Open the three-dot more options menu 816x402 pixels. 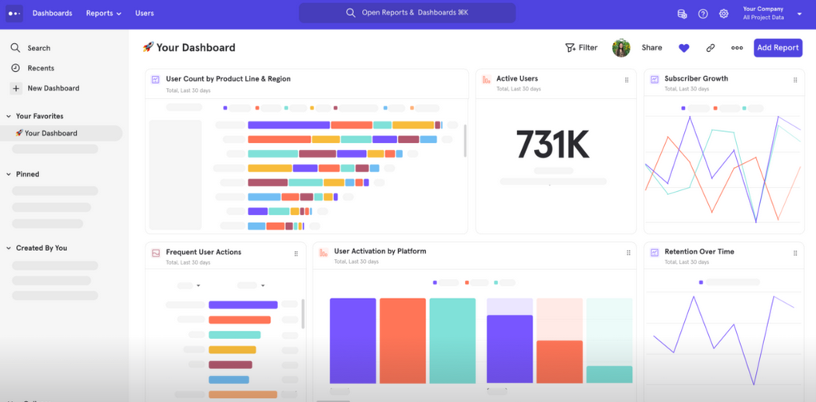[737, 48]
